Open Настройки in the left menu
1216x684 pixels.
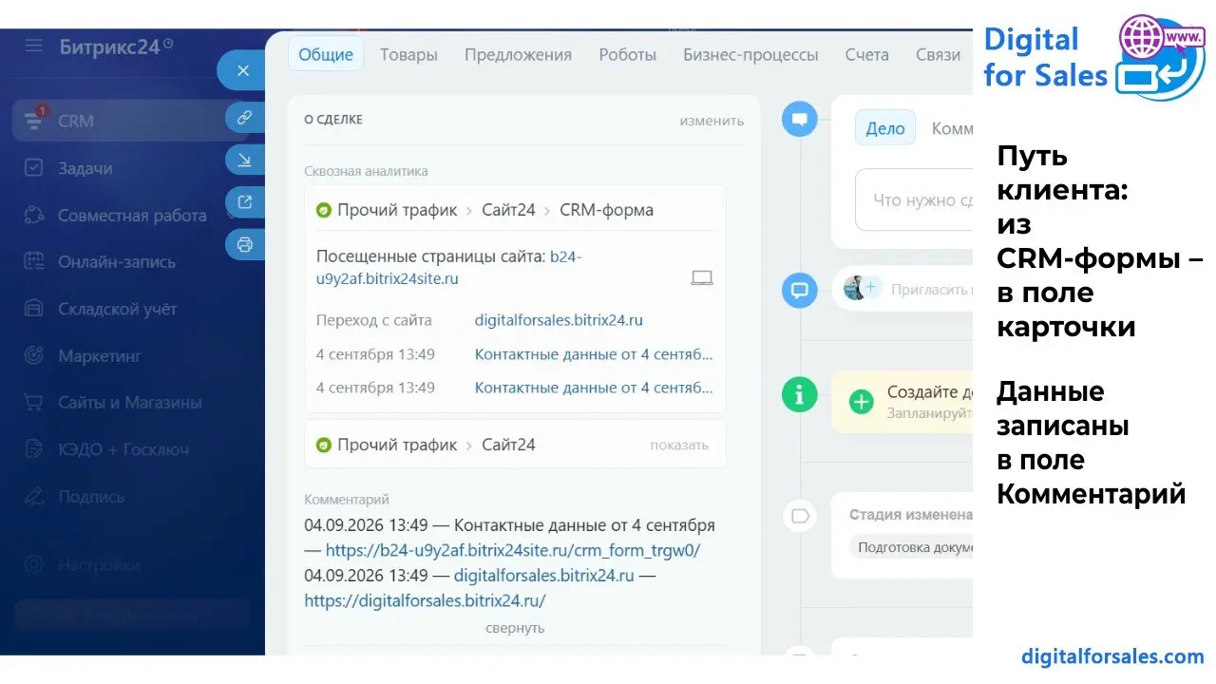[99, 564]
